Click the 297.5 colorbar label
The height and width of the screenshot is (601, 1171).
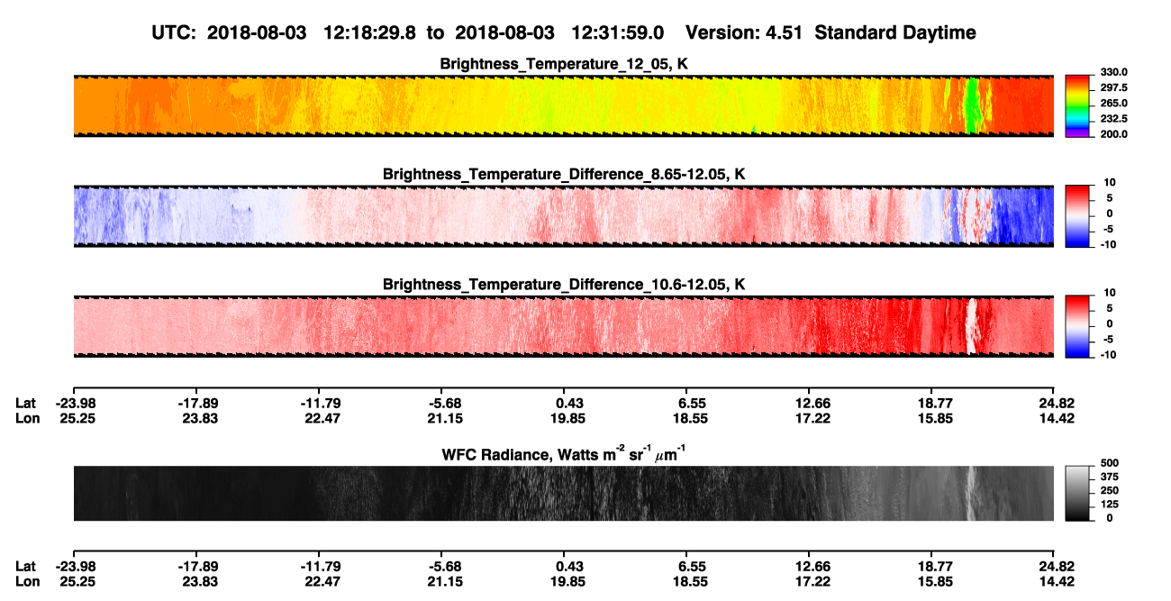pos(1114,88)
